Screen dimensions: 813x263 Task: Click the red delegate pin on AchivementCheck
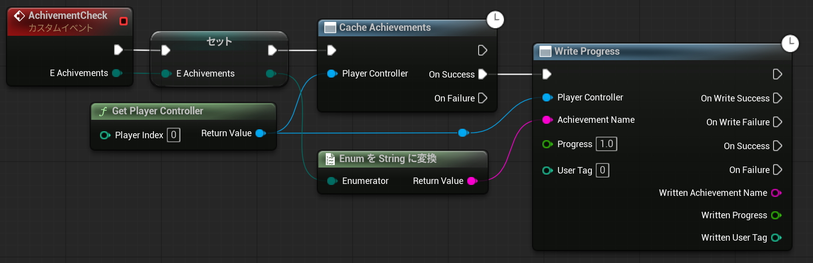tap(124, 21)
